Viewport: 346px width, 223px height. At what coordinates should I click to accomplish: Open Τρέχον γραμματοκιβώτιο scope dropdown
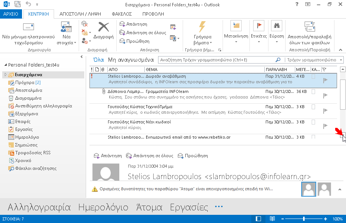pyautogui.click(x=341, y=60)
